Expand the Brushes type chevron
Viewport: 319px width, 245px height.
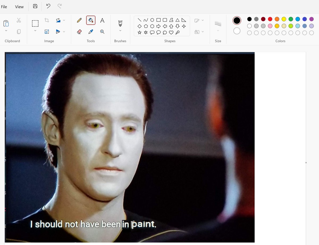click(120, 31)
